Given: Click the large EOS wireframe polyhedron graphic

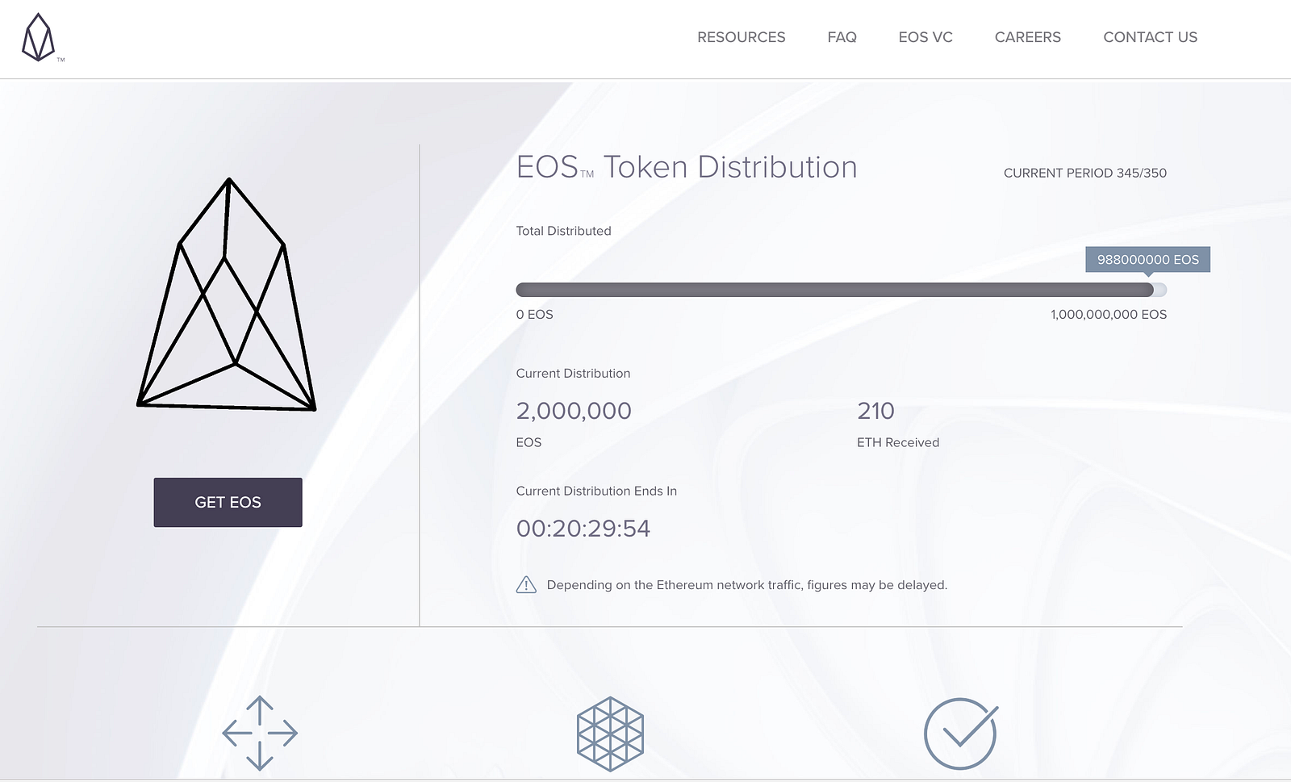Looking at the screenshot, I should point(227,295).
